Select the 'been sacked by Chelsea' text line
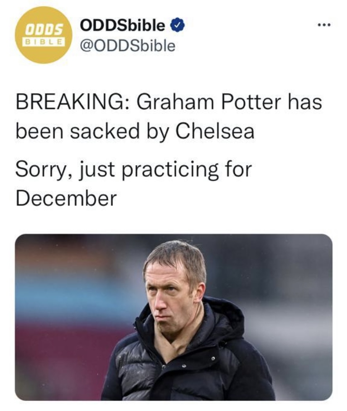 pos(135,131)
